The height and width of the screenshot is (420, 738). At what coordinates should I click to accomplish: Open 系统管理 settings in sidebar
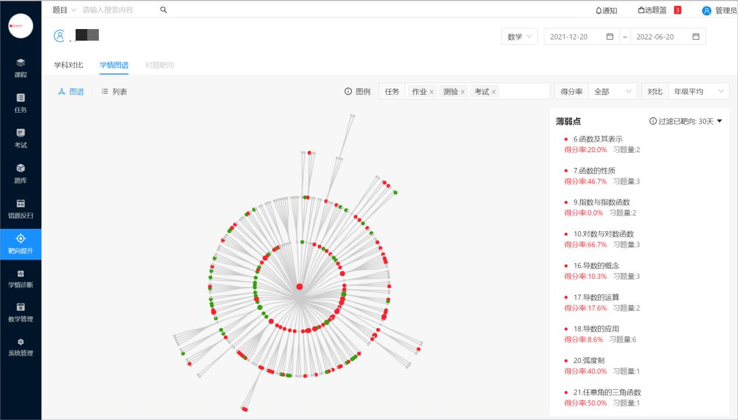coord(20,347)
